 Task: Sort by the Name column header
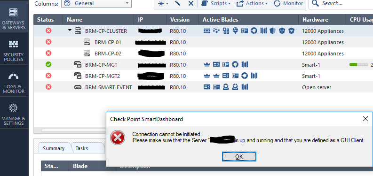click(99, 20)
